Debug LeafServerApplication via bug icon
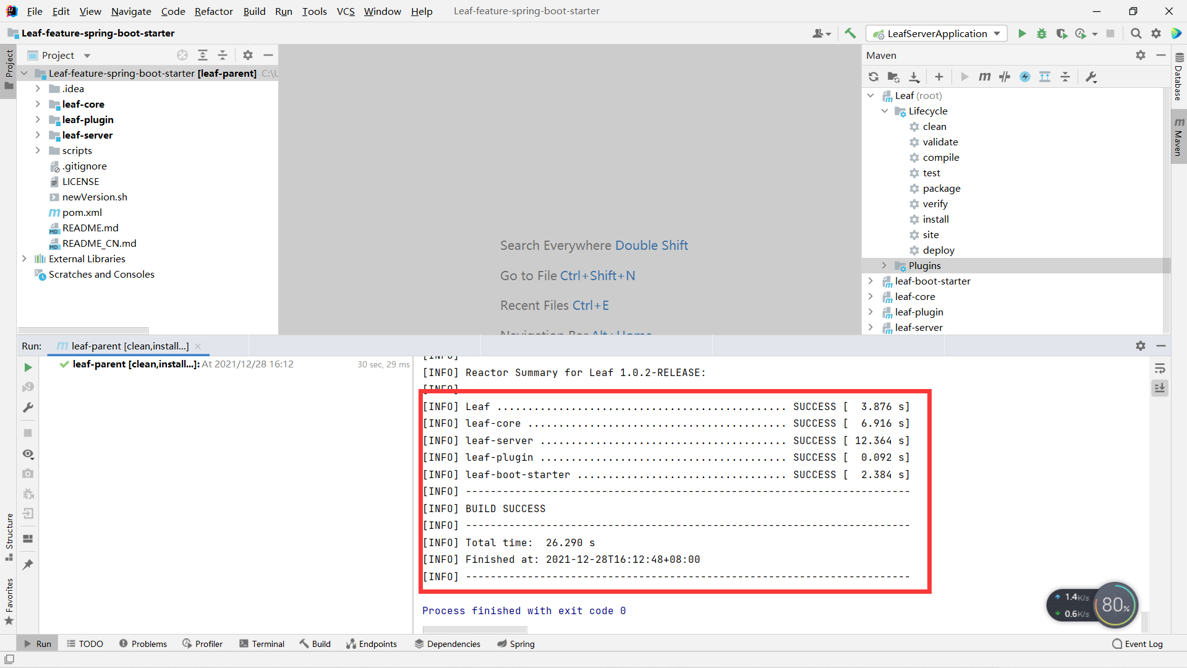 pos(1042,33)
